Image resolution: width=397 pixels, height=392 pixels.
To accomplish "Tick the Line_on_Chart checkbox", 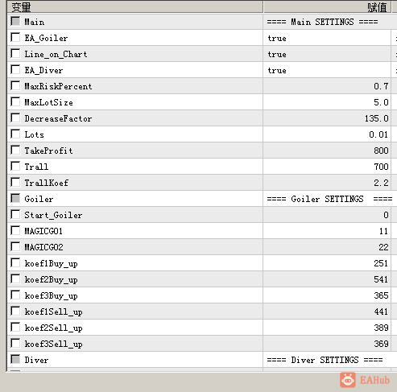I will click(15, 53).
